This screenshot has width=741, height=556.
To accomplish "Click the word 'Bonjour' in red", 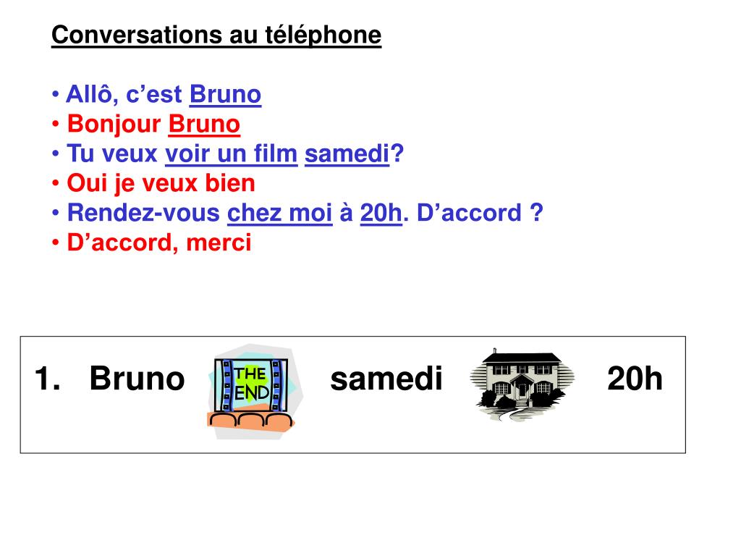I will point(114,124).
